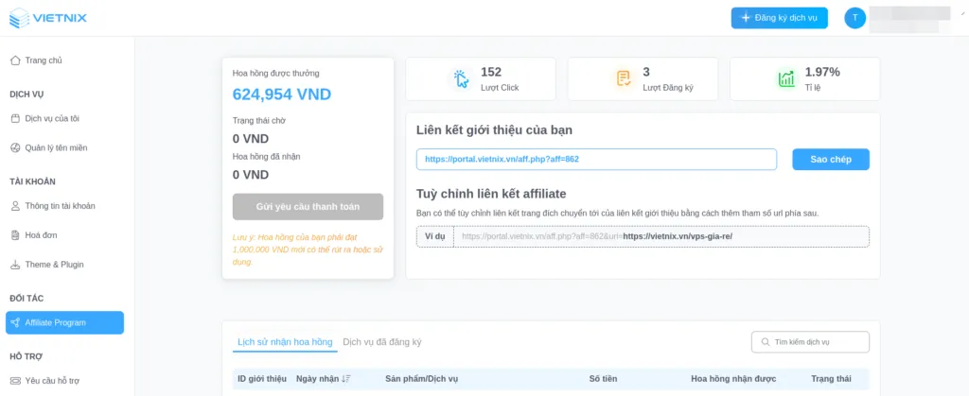
Task: Switch to Dịch vụ đã đăng ký tab
Action: [x=382, y=342]
